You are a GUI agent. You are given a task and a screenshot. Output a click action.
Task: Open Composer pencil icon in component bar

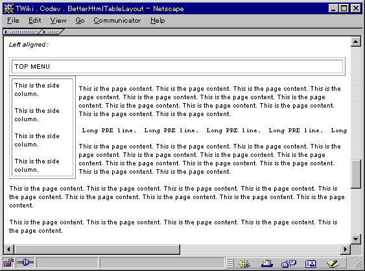333,264
